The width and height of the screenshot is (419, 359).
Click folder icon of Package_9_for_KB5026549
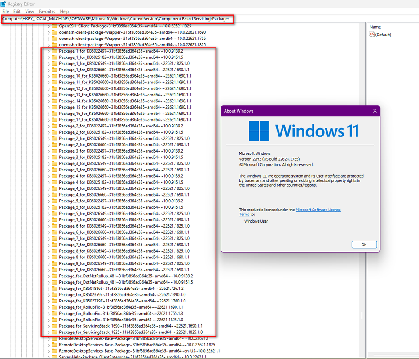54,263
